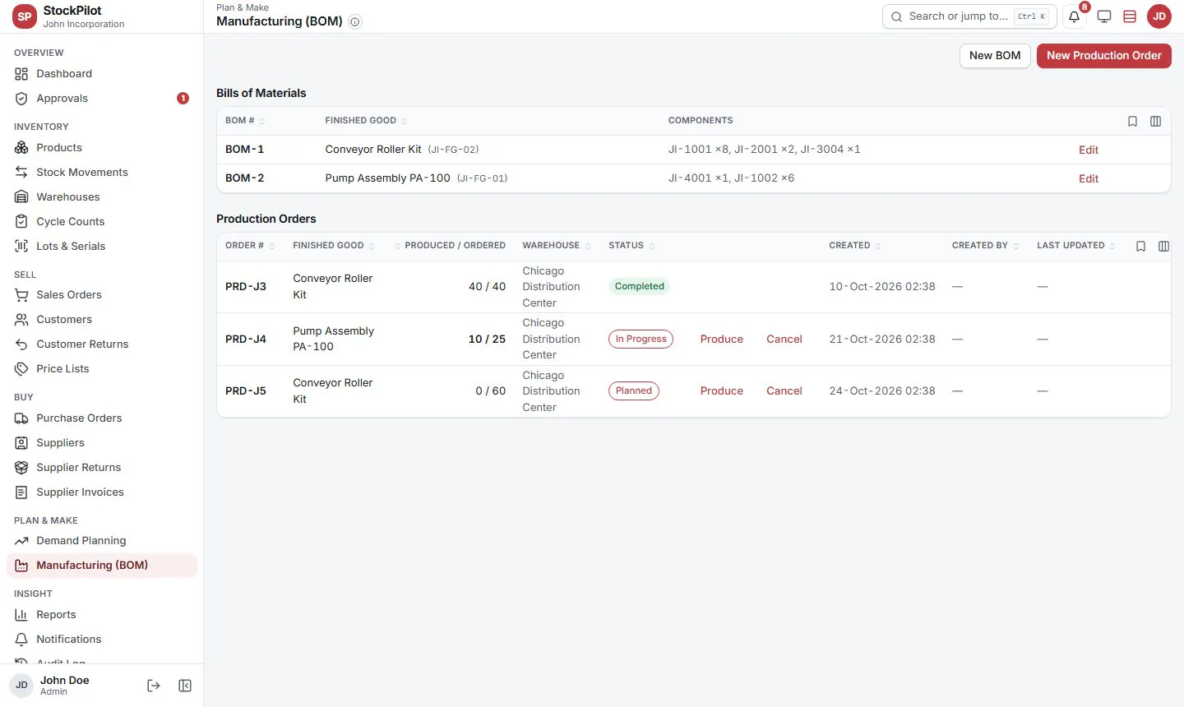
Task: Click the Planned status badge
Action: [x=633, y=390]
